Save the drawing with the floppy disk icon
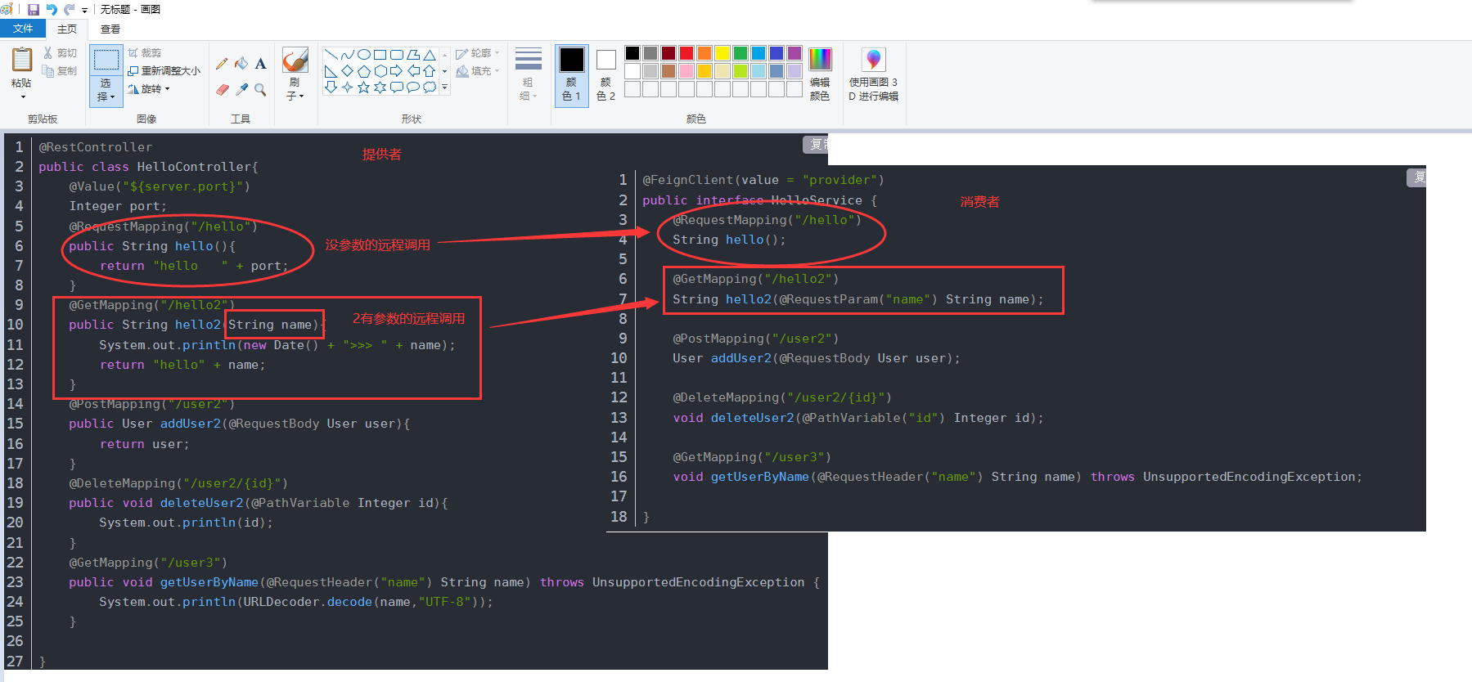Screen dimensions: 1472x682 click(34, 10)
